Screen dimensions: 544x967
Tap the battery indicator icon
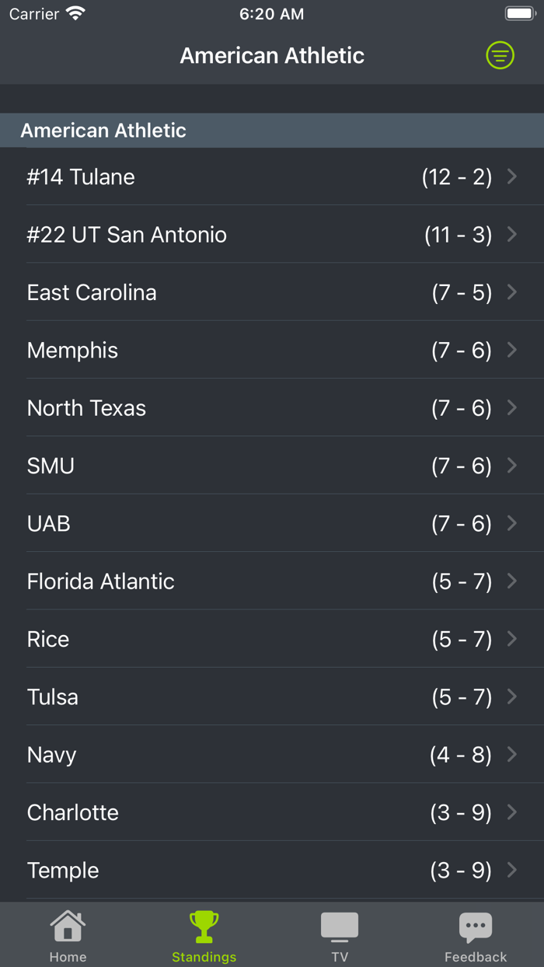coord(519,12)
